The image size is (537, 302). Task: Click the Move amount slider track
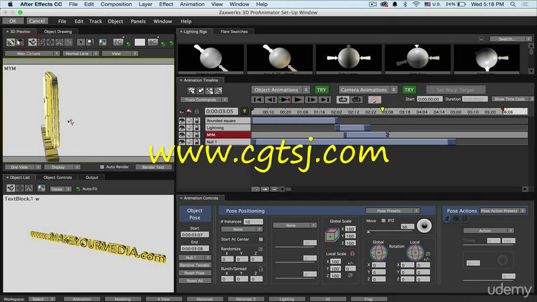tap(391, 232)
